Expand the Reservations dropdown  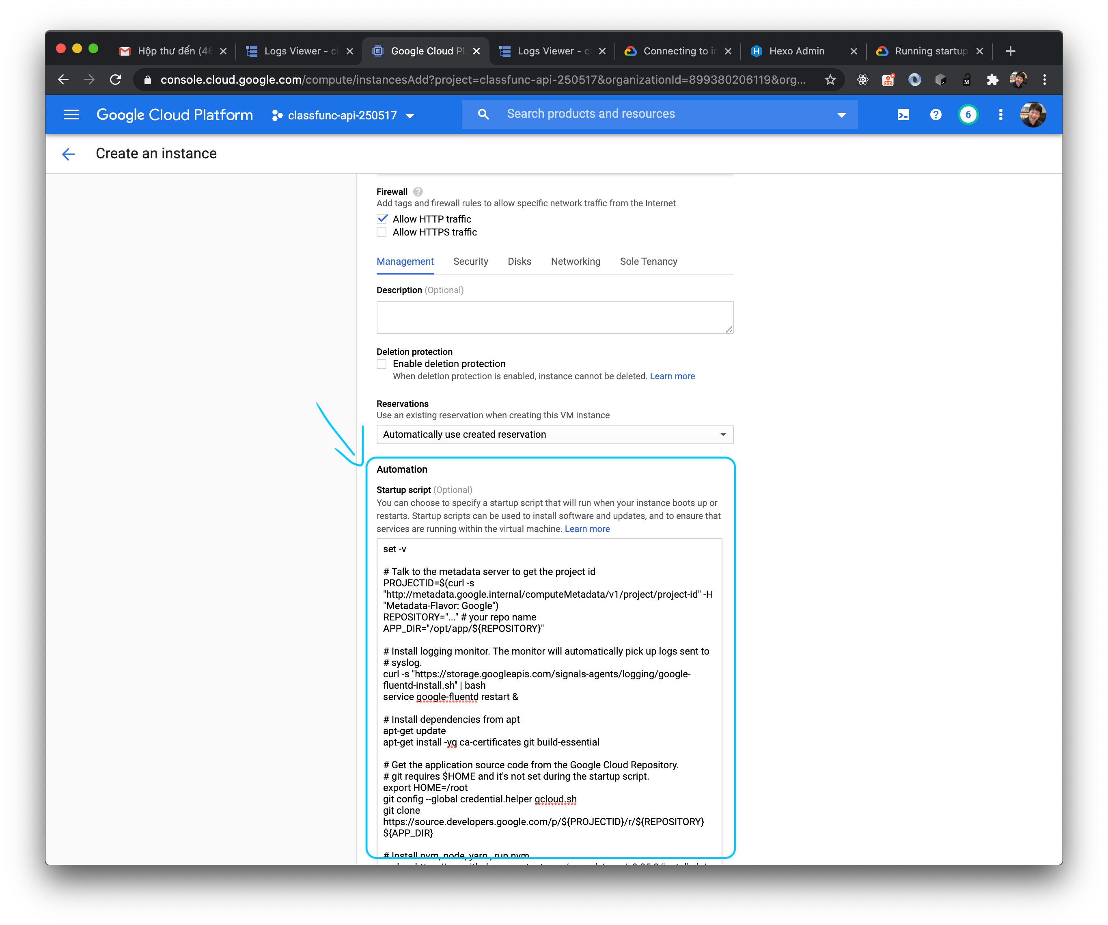[x=554, y=434]
